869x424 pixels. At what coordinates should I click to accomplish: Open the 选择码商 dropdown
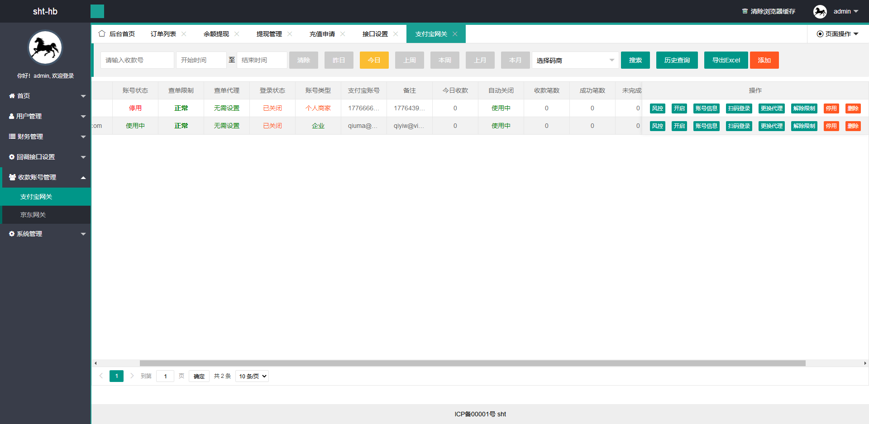tap(575, 60)
